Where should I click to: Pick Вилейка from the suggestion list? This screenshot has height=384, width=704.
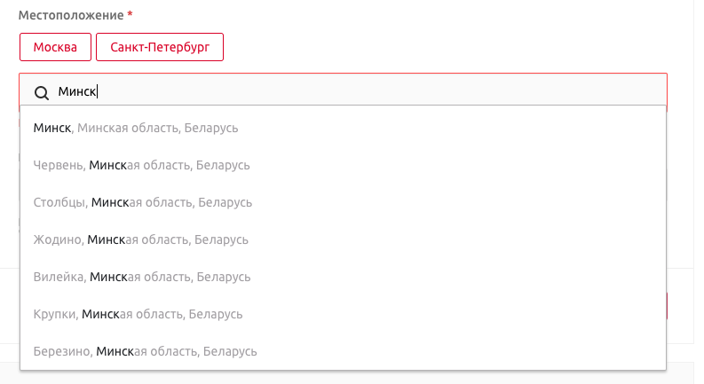tap(343, 277)
